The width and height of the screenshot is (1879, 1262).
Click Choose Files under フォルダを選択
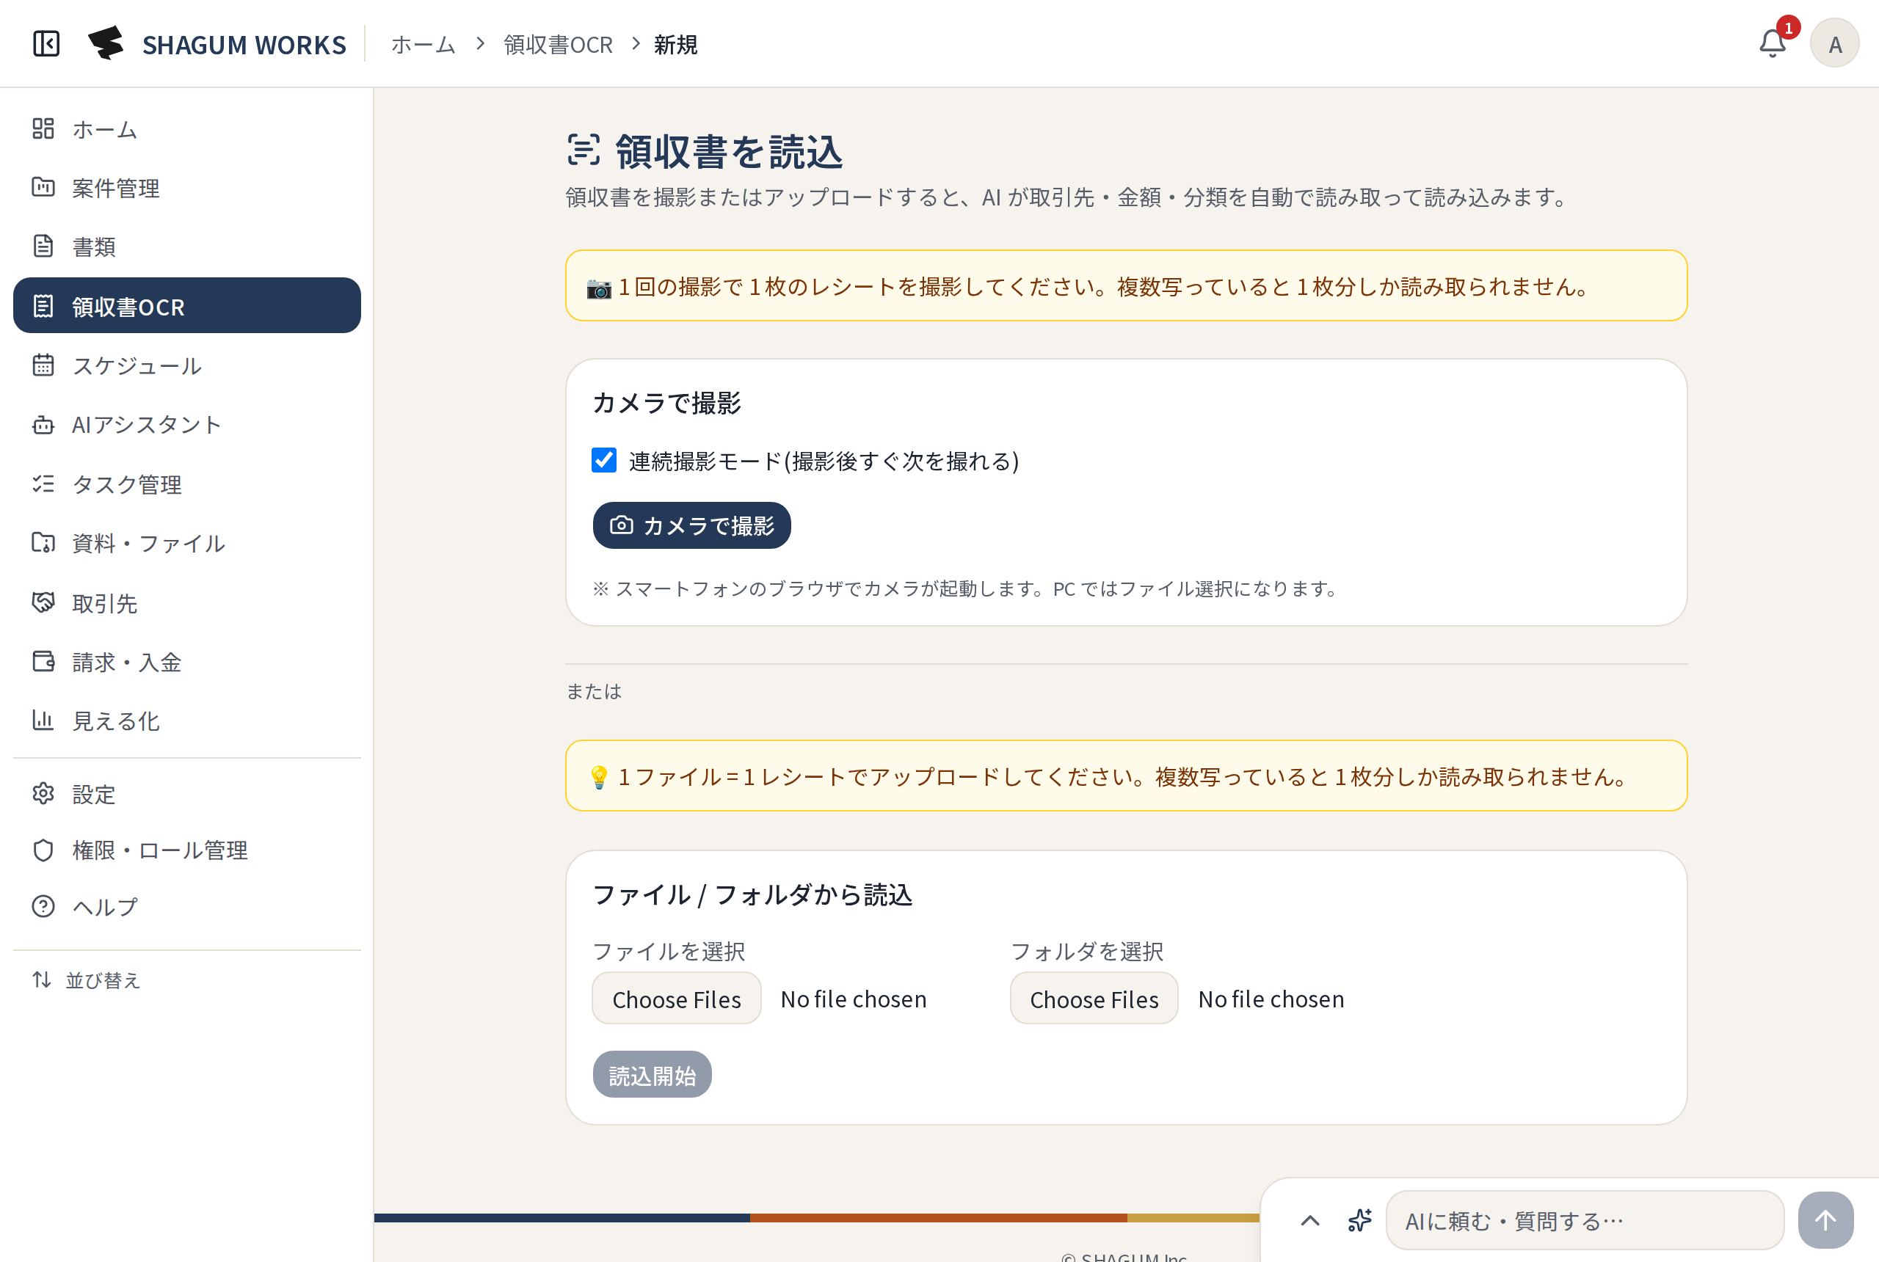click(1094, 999)
